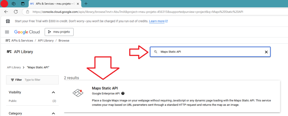Click the address bar site info lock icon
The image size is (288, 116).
[28, 12]
